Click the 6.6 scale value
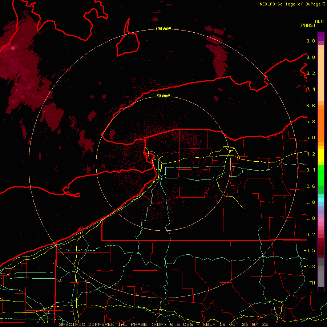Viewport: 327px width, 327px height. tap(311, 105)
